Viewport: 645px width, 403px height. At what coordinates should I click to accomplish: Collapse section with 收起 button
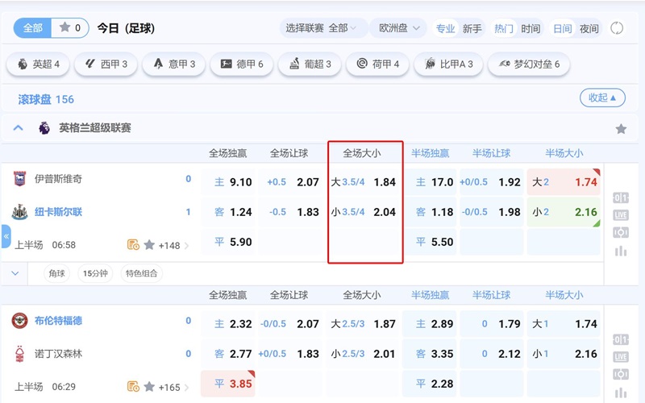click(602, 98)
